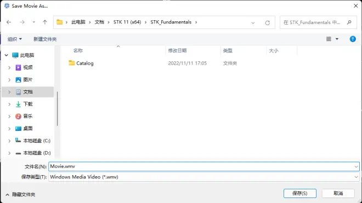Create a new folder with 新建文件夹

[45, 39]
